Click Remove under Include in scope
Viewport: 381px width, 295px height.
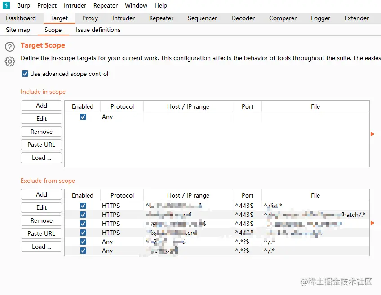41,132
